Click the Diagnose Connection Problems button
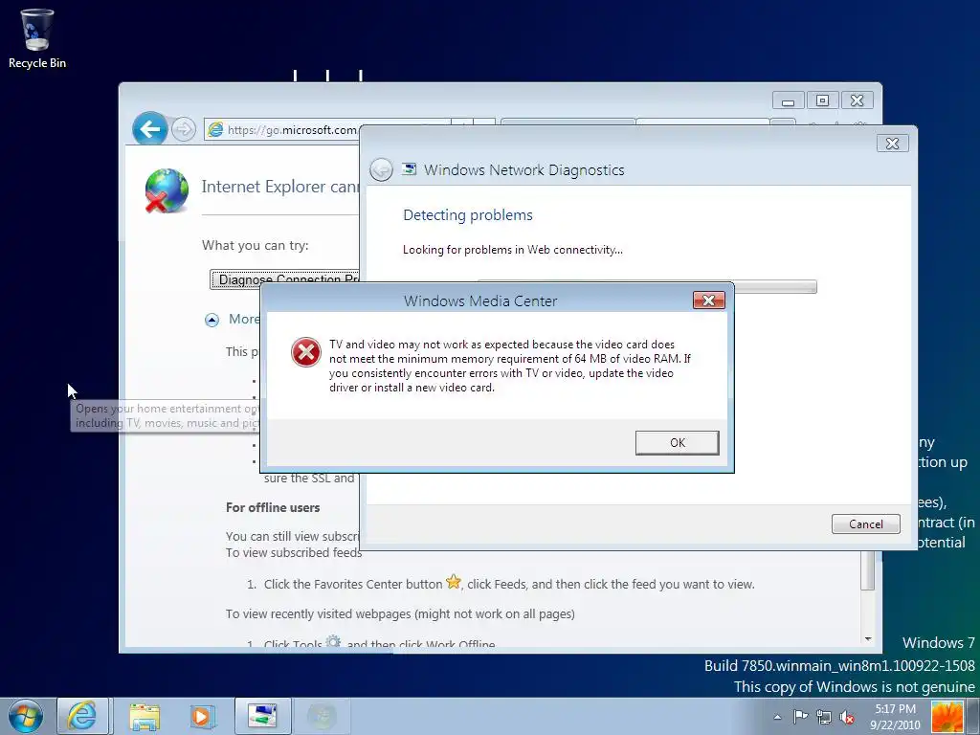The image size is (980, 735). pyautogui.click(x=284, y=279)
